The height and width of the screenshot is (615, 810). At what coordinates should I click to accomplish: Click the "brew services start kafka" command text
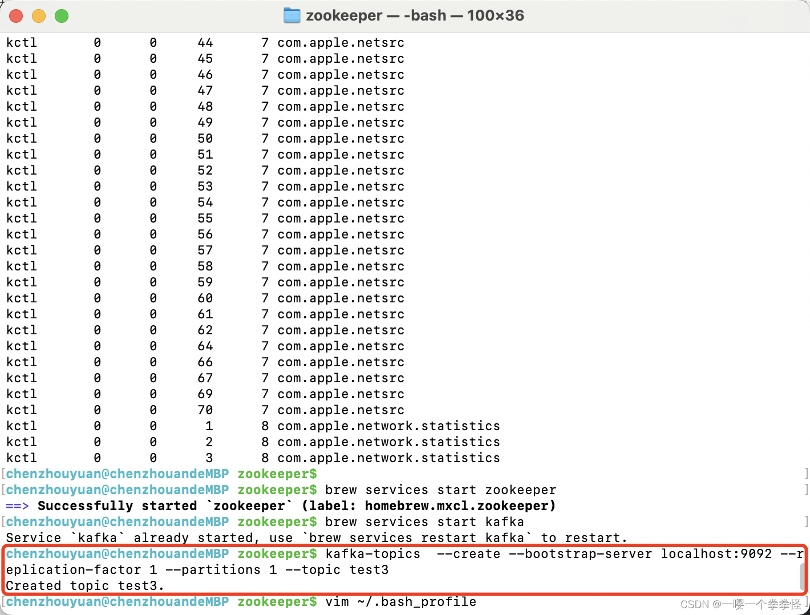[x=424, y=522]
